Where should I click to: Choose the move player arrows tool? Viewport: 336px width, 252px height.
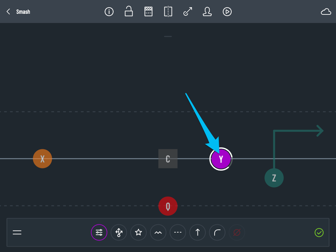coord(119,232)
